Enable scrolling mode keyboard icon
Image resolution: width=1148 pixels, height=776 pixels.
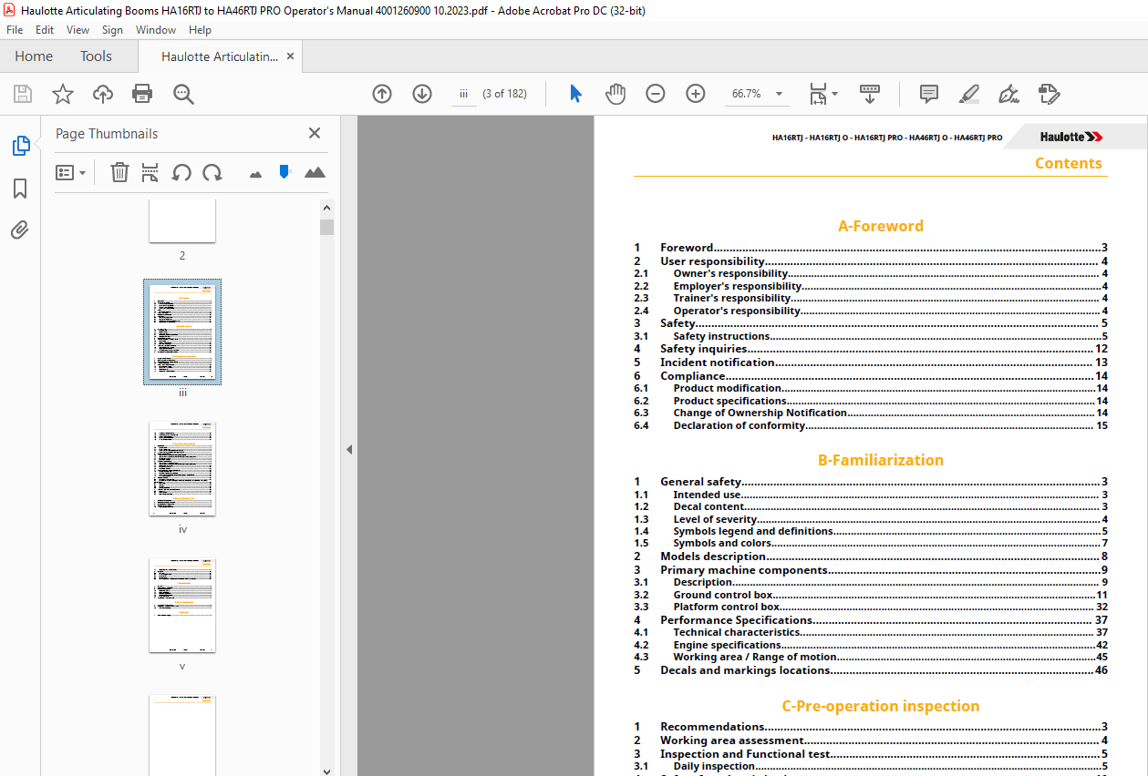tap(870, 94)
